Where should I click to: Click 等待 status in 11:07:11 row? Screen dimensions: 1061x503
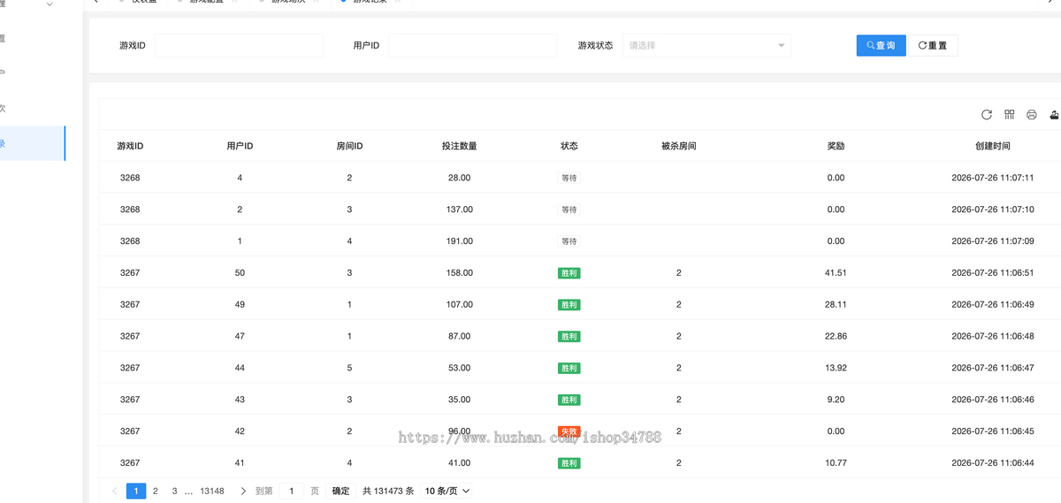tap(569, 178)
